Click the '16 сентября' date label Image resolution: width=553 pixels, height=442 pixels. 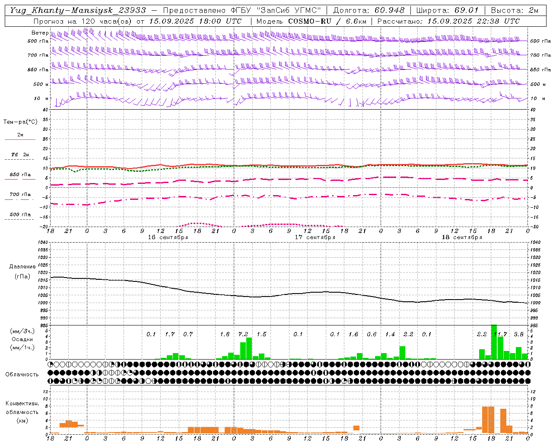(x=168, y=237)
